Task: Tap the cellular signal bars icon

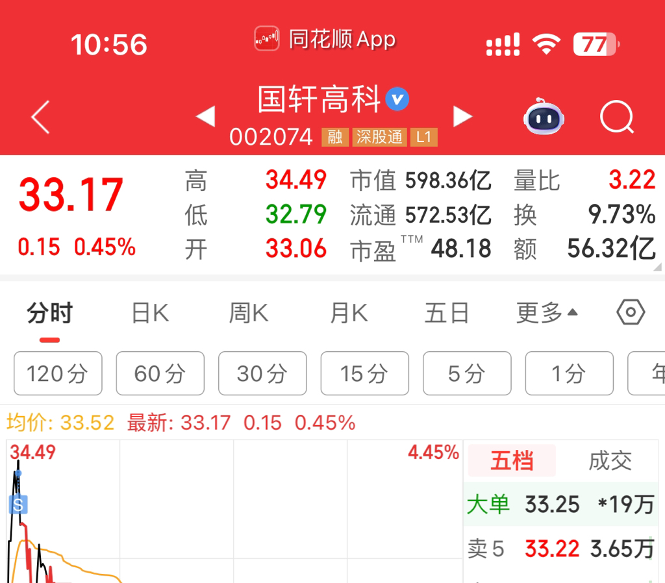Action: [503, 44]
